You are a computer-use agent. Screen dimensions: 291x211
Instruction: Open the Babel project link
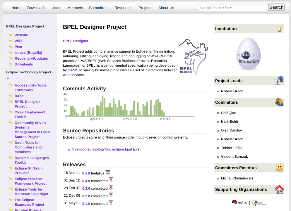[x=20, y=96]
